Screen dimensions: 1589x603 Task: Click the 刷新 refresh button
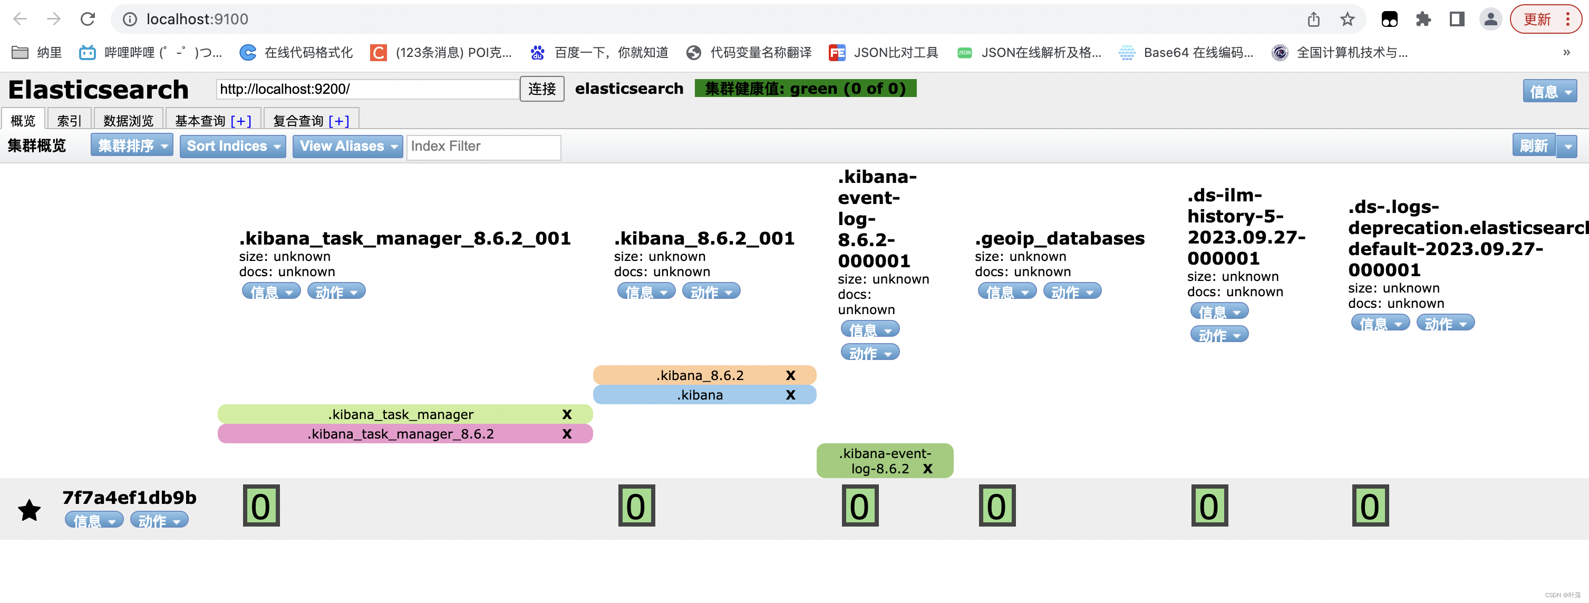point(1533,146)
